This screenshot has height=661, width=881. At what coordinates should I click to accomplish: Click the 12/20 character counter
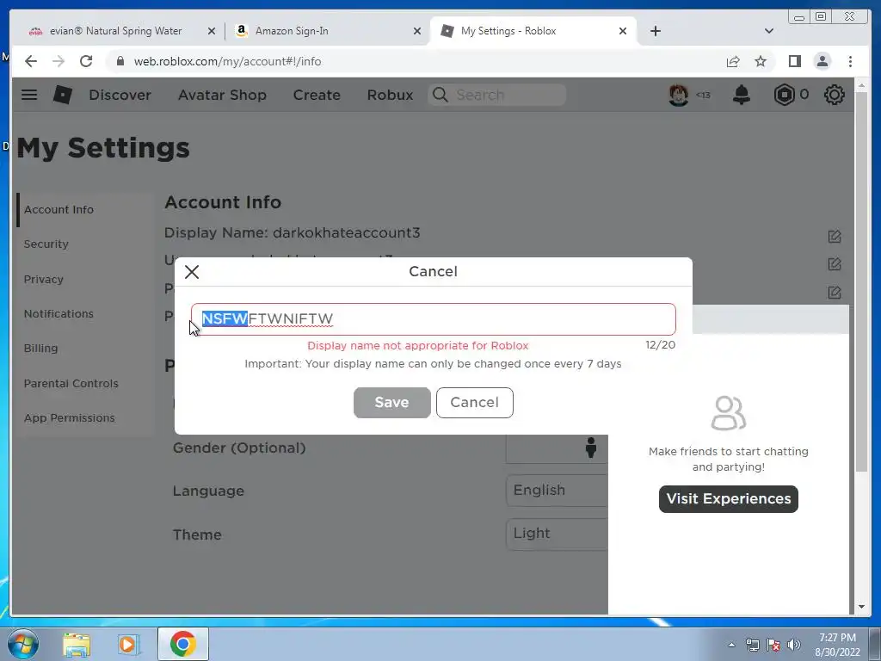coord(660,344)
